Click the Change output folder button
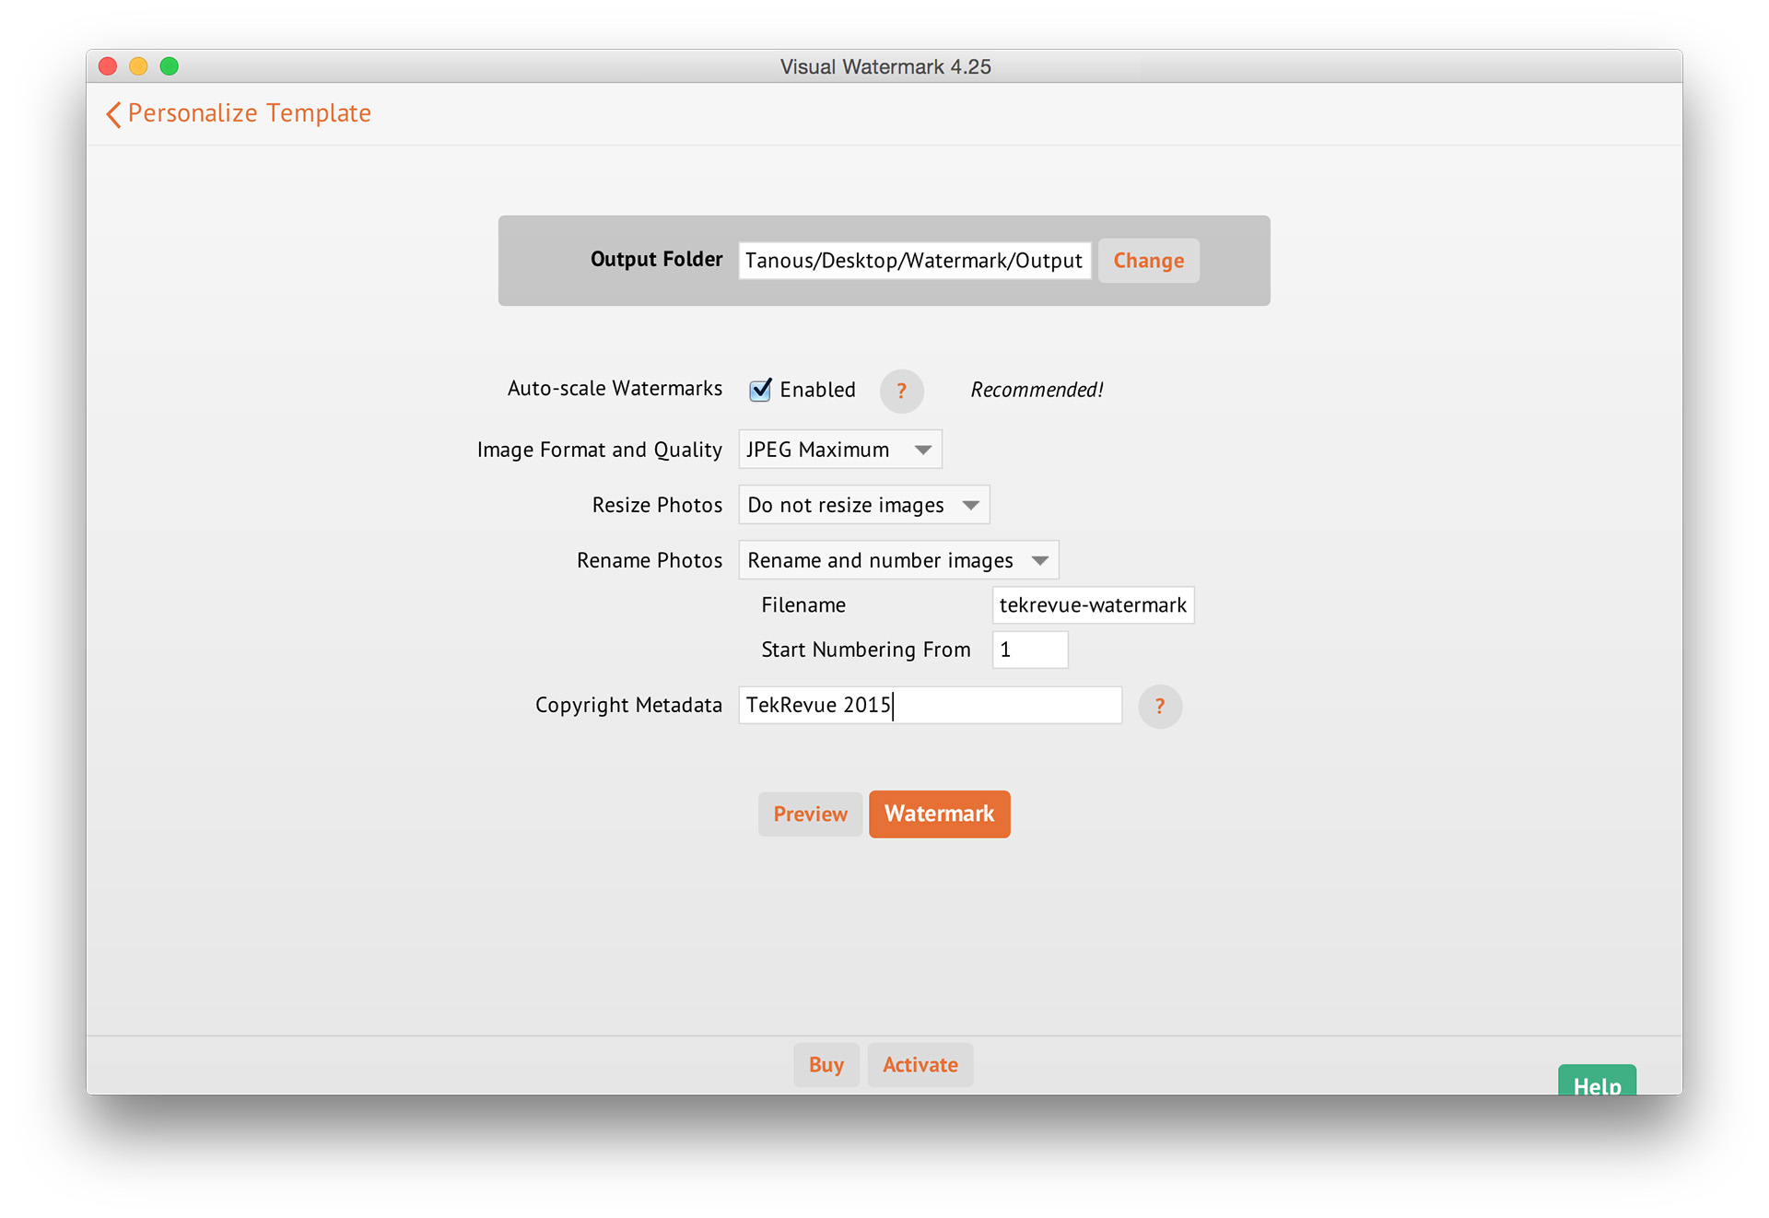Image resolution: width=1769 pixels, height=1218 pixels. click(x=1148, y=261)
